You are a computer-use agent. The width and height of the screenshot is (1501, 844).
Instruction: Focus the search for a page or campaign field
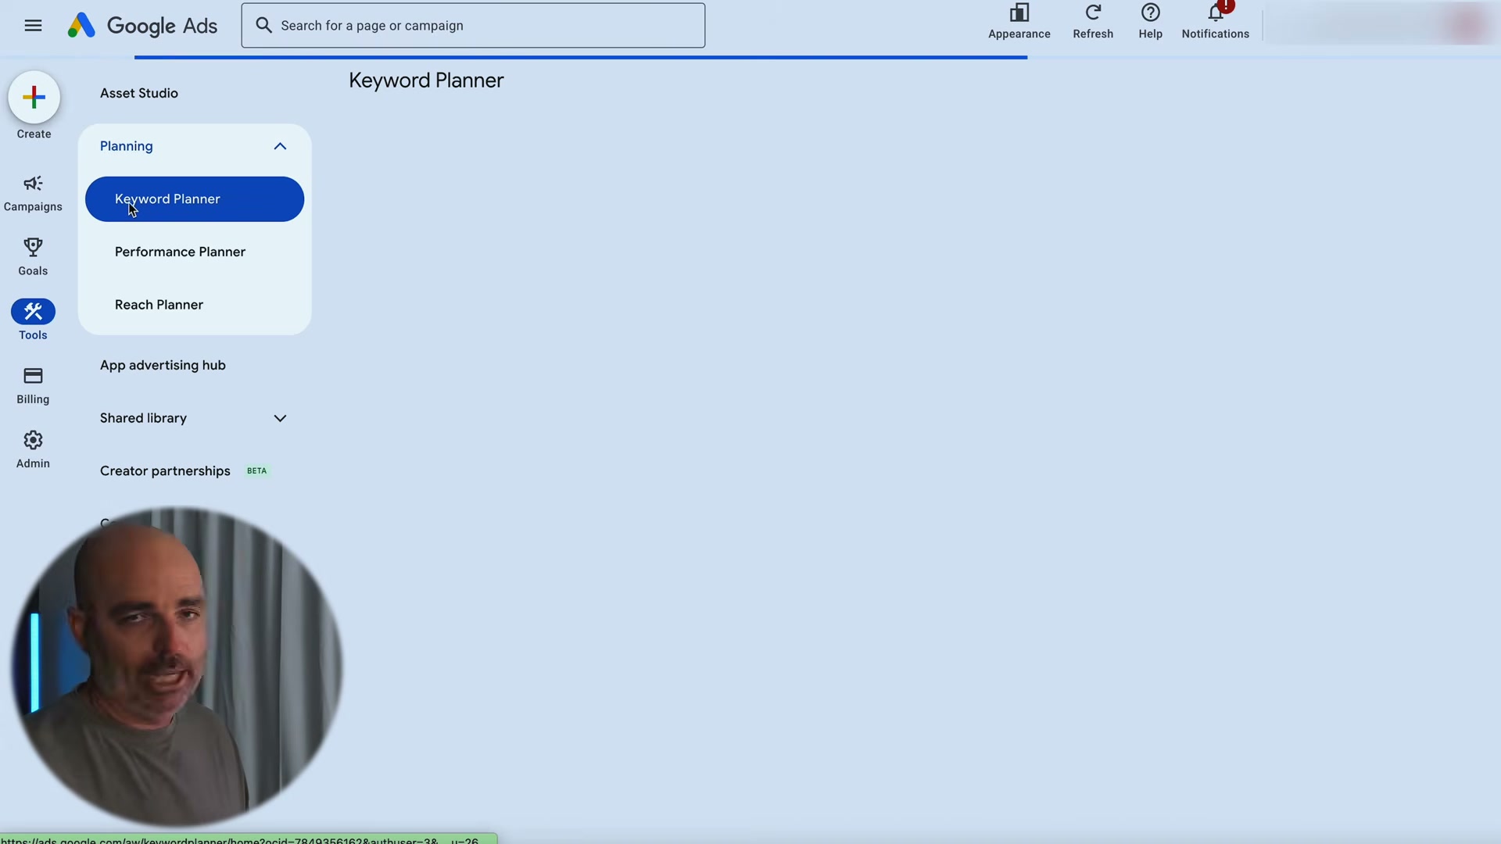coord(473,26)
